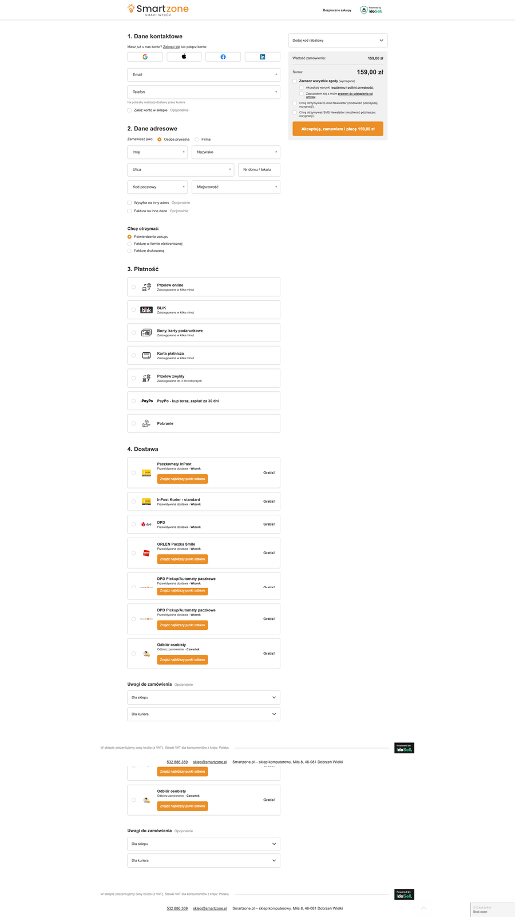Check 'Wysyłka na inny adres' option
515x918 pixels.
coord(129,202)
